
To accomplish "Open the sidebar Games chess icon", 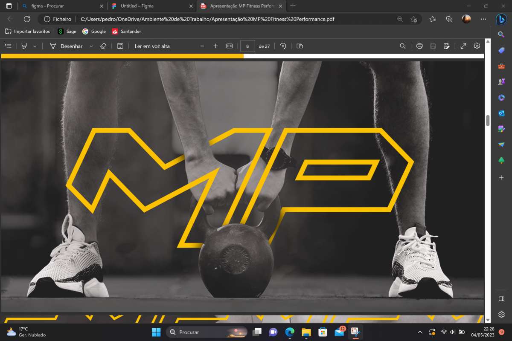I will click(x=502, y=81).
